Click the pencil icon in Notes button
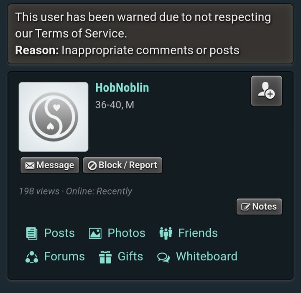Screen dimensions: 301x293 pos(245,207)
